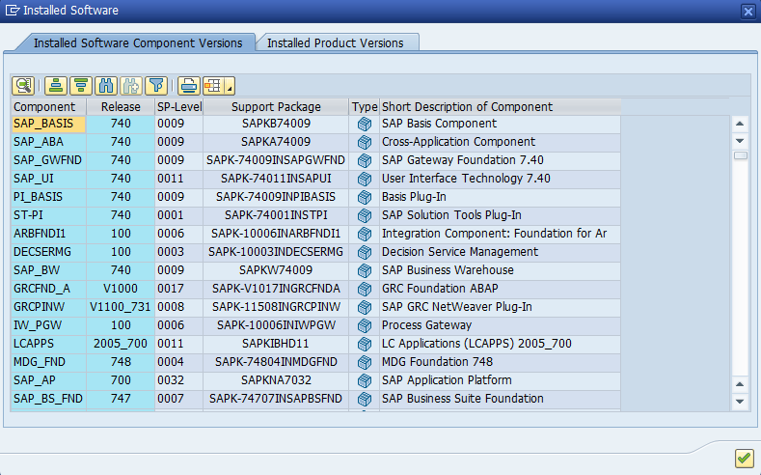Close the Installed Software dialog

(x=747, y=11)
